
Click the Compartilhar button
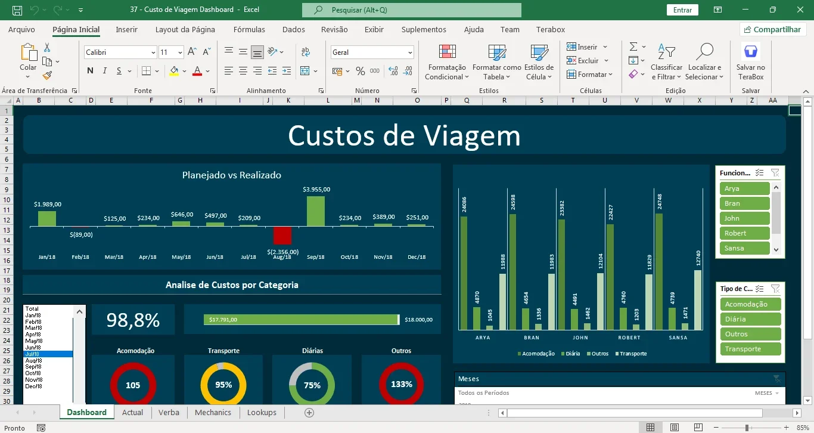(x=773, y=29)
